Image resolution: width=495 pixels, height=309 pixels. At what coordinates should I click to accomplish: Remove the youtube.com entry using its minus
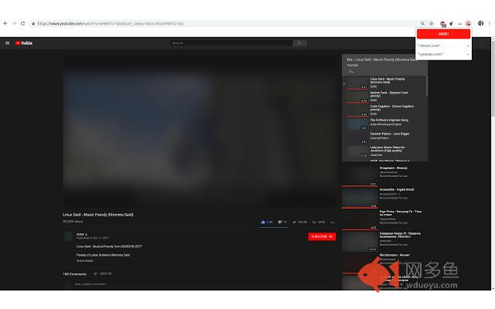click(x=468, y=55)
